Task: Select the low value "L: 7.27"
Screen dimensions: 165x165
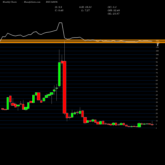Action: pos(85,11)
